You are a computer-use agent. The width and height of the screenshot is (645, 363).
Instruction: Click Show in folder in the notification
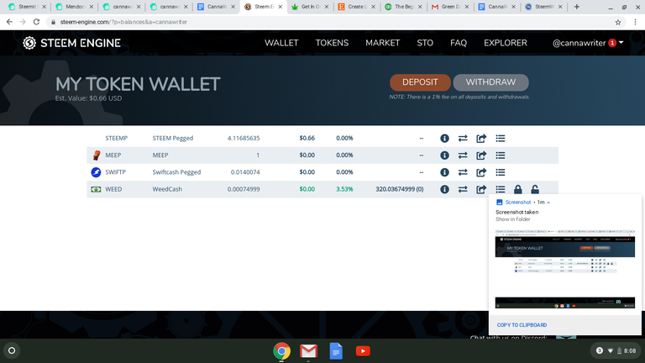[x=512, y=219]
